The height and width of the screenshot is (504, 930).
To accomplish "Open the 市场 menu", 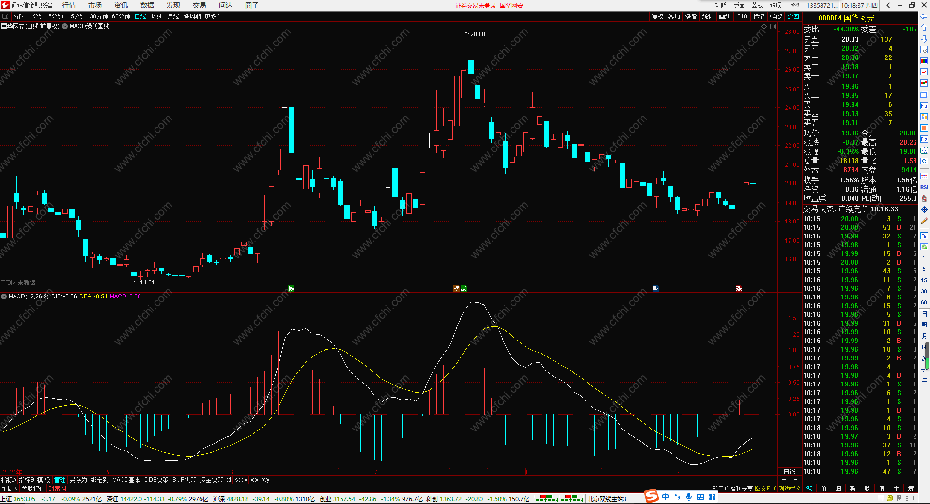I will (x=95, y=5).
